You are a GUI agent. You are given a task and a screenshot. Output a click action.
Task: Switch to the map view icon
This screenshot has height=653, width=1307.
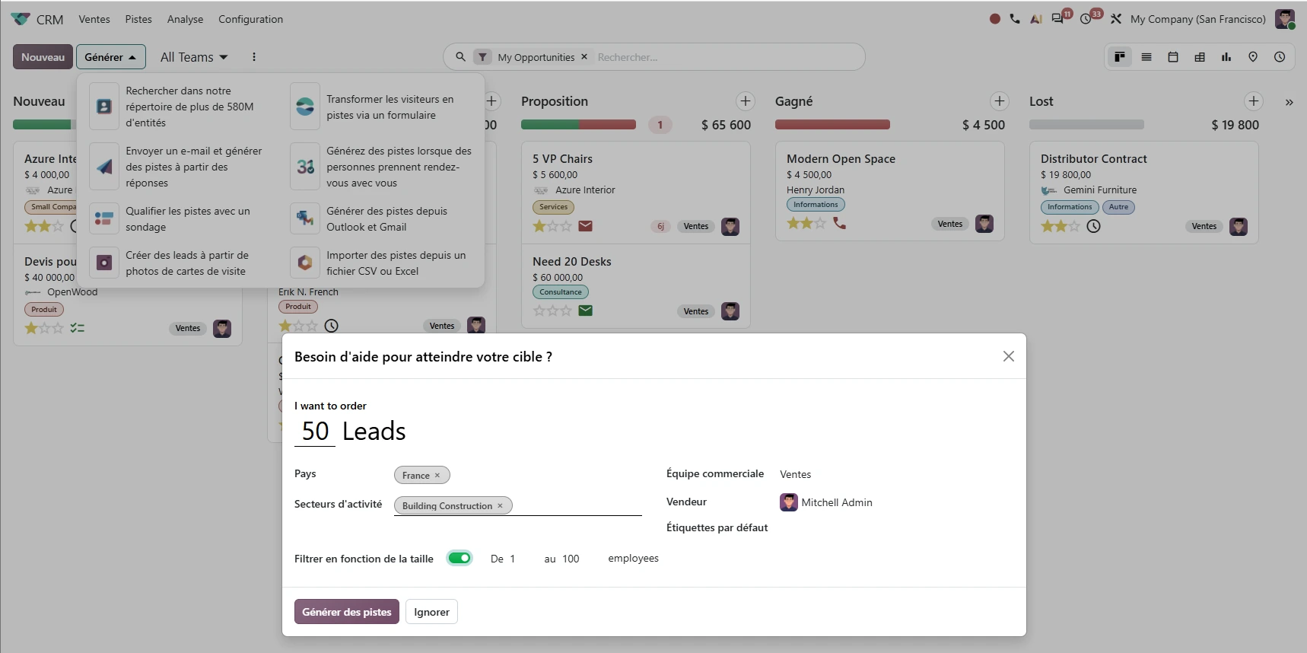[x=1253, y=57]
